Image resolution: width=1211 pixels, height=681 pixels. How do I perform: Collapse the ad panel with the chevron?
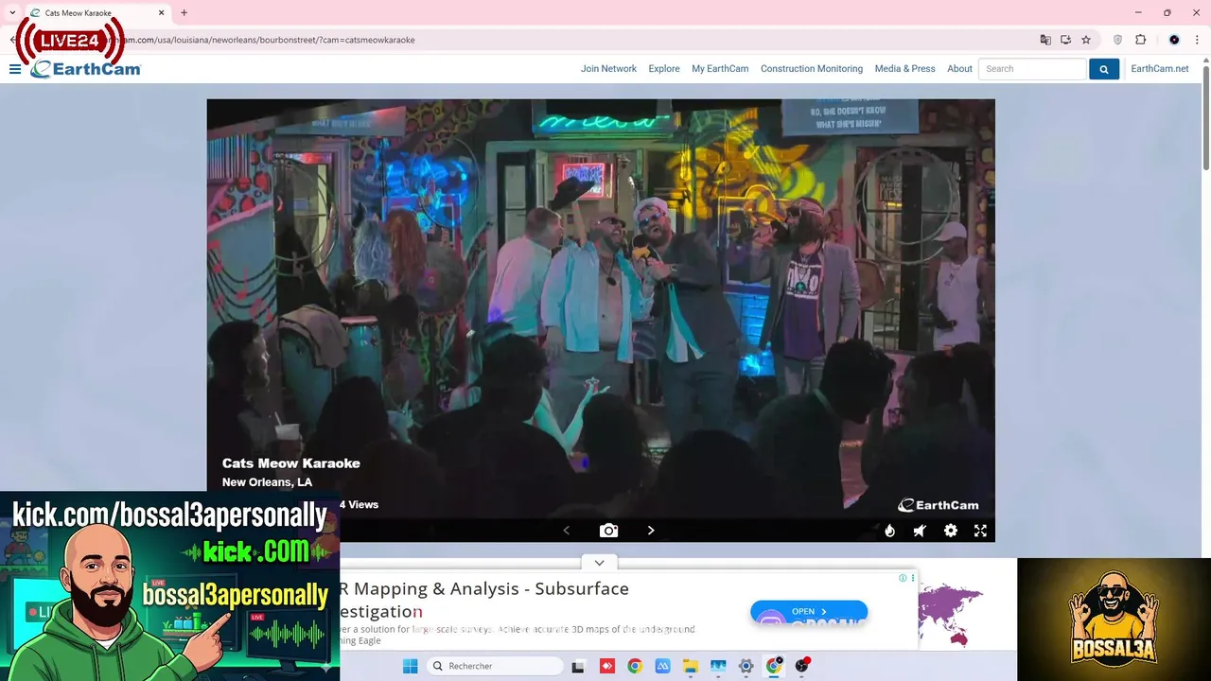pos(599,563)
